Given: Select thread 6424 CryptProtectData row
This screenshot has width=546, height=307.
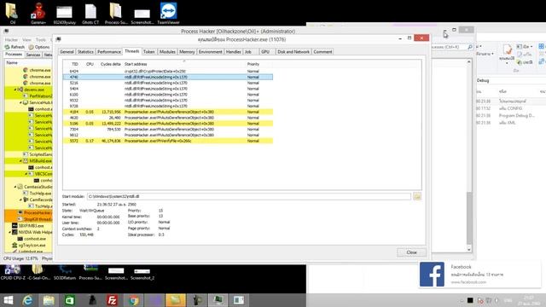Looking at the screenshot, I should (x=168, y=71).
